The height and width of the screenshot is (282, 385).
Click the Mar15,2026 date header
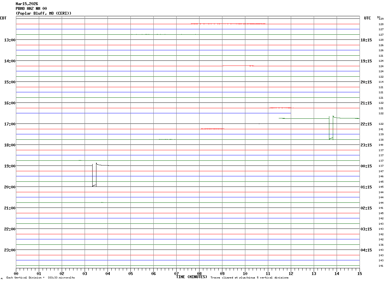[x=27, y=4]
